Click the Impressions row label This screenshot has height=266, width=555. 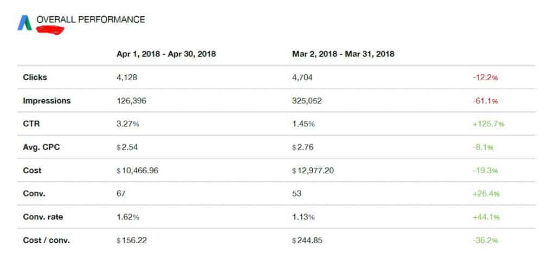(47, 100)
